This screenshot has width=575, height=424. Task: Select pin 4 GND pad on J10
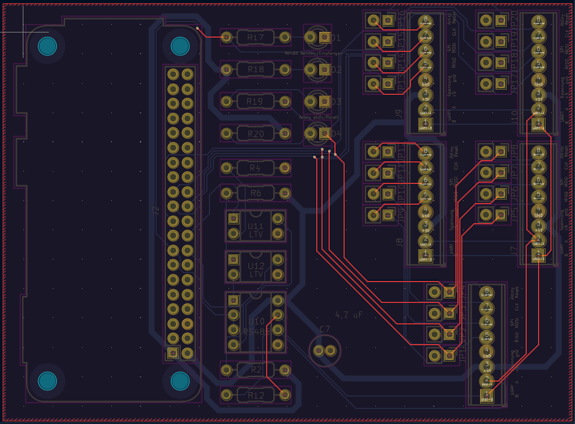click(x=538, y=79)
